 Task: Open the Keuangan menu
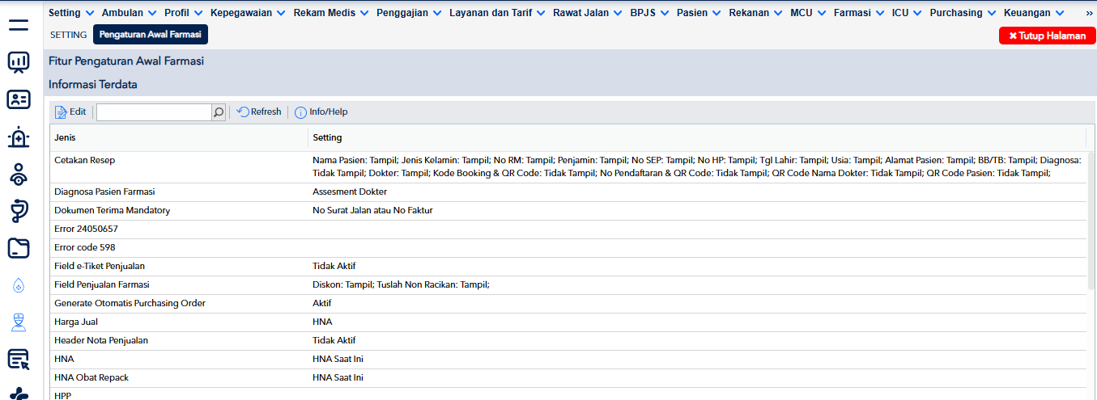tap(1033, 13)
